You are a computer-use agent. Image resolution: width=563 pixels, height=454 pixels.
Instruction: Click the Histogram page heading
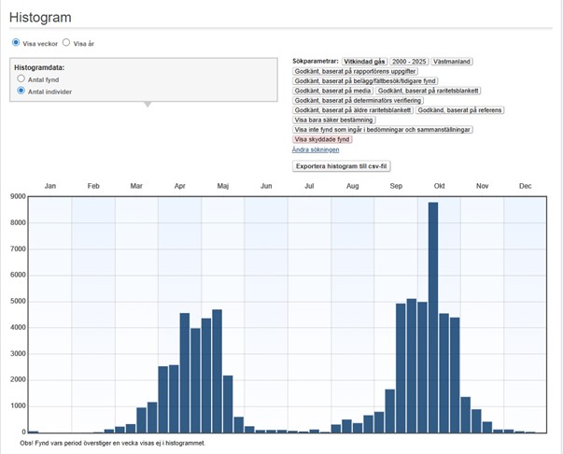click(x=40, y=18)
